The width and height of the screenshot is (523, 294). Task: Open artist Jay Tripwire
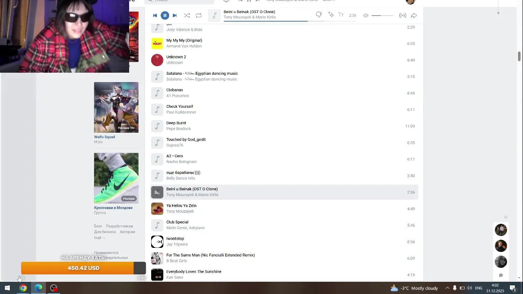click(x=177, y=245)
